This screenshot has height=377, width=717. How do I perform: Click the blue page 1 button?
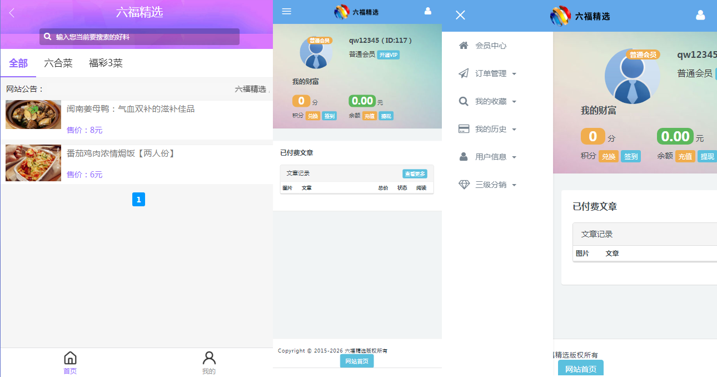[138, 200]
